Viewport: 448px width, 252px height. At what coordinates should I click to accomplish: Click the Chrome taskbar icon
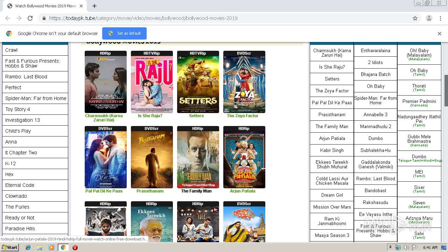tap(63, 247)
